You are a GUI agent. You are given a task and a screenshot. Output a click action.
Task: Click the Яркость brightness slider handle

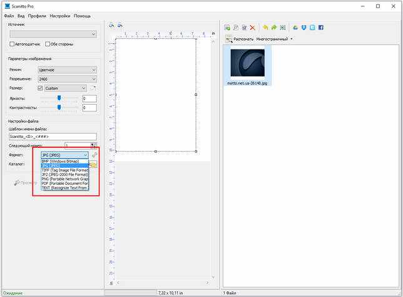pos(59,98)
